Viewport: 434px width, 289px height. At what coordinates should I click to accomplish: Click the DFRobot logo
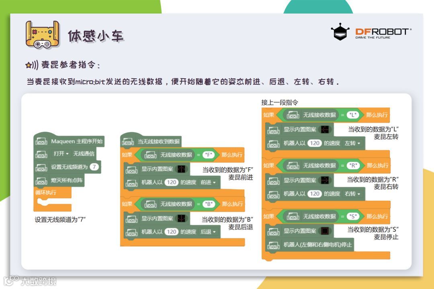(371, 32)
